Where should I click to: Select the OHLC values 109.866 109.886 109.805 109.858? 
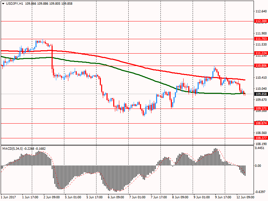point(49,4)
